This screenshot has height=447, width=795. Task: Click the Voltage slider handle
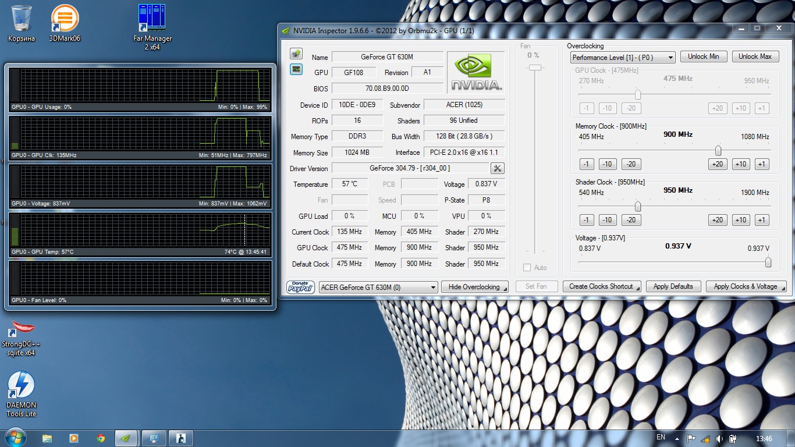pos(768,262)
